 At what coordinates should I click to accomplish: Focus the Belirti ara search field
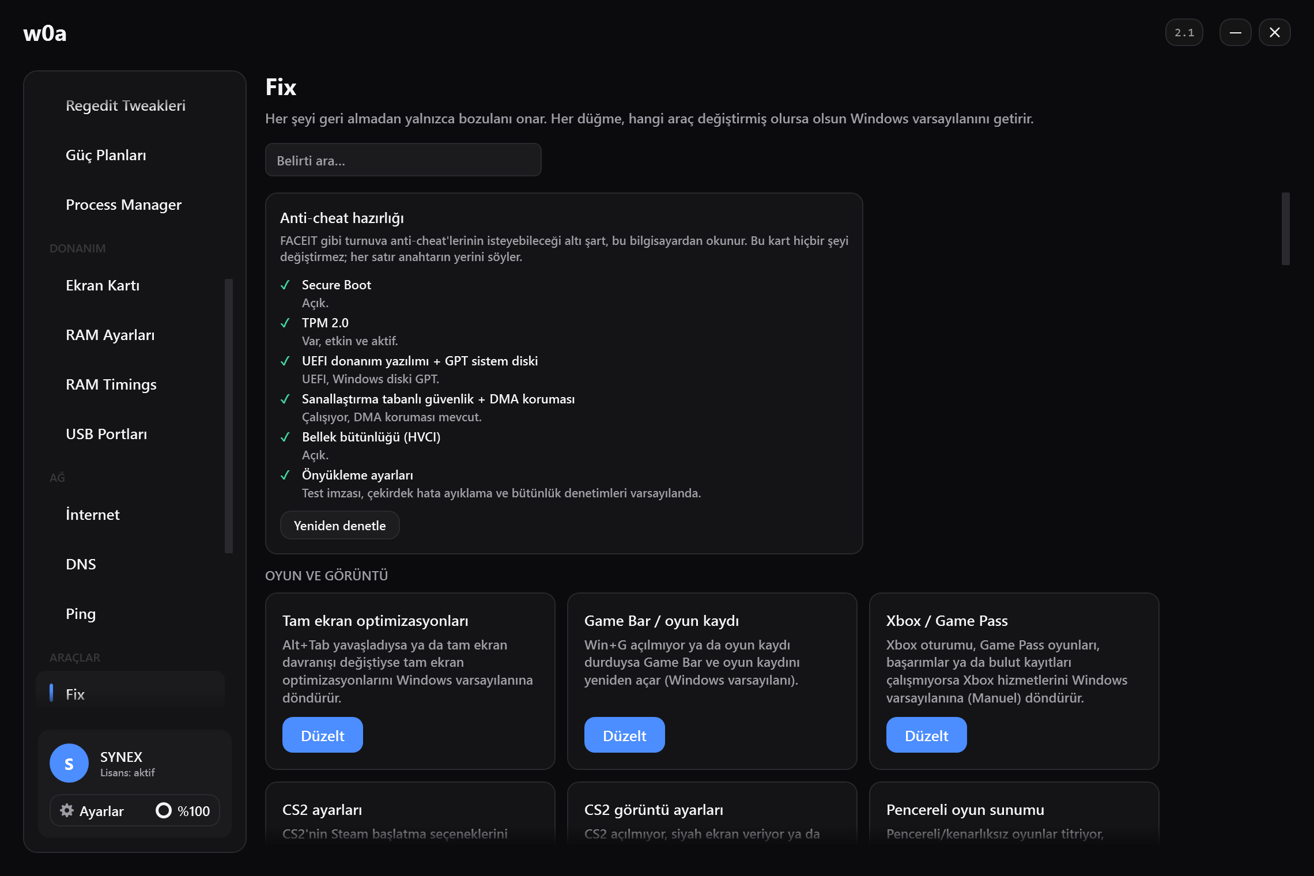coord(403,160)
